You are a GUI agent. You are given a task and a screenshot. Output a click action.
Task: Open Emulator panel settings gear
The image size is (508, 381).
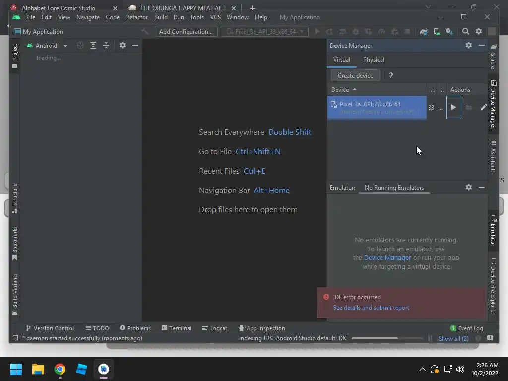(x=468, y=187)
